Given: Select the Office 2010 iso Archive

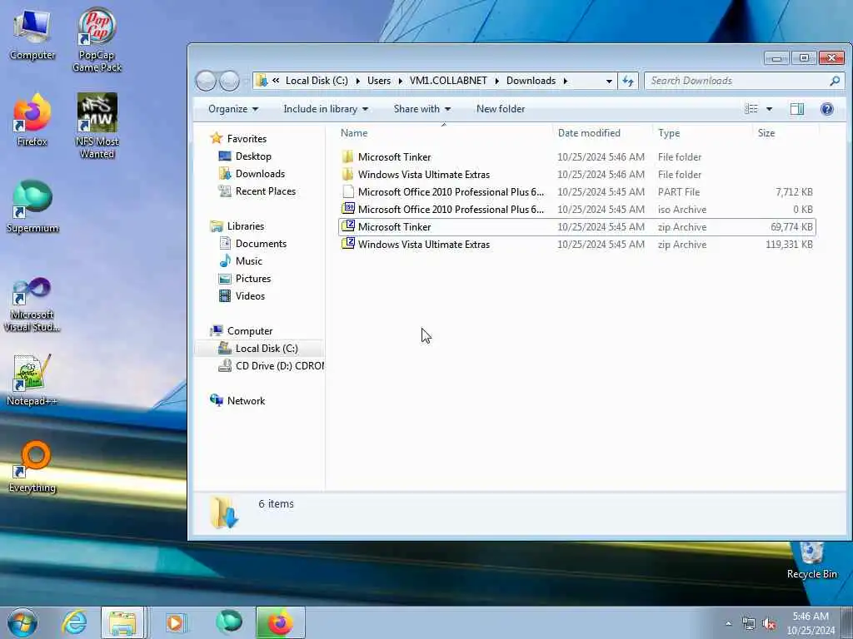Looking at the screenshot, I should (x=576, y=209).
